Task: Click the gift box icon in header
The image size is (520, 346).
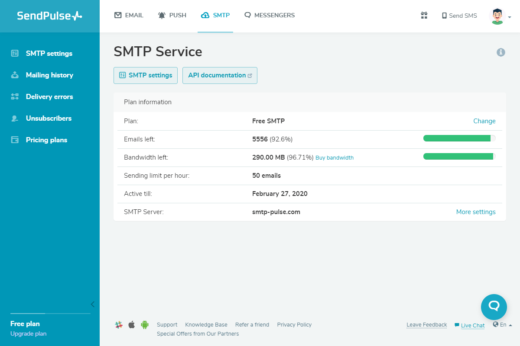Action: (424, 16)
